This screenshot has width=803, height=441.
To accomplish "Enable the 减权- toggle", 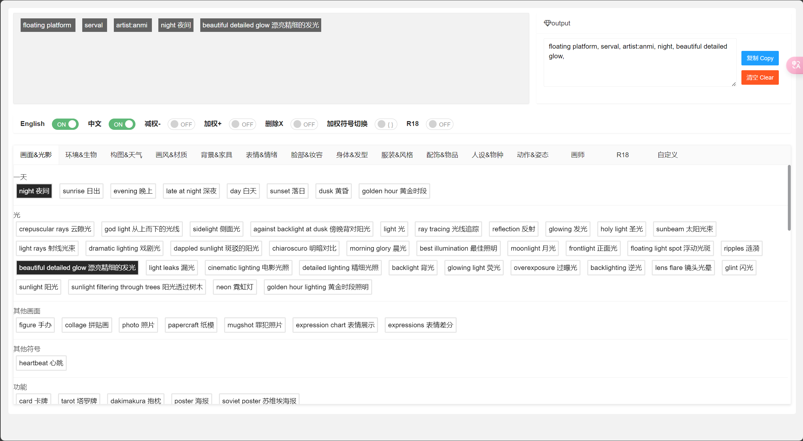I will (181, 124).
